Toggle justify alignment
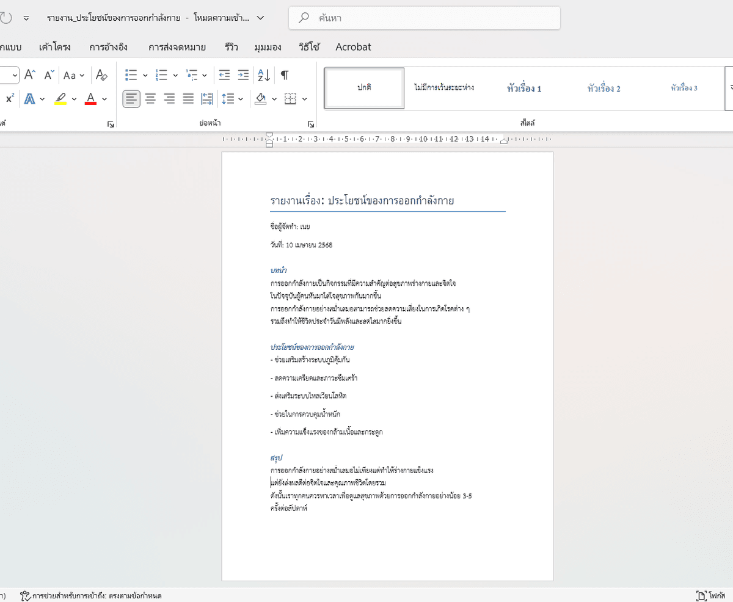This screenshot has width=733, height=602. [188, 99]
